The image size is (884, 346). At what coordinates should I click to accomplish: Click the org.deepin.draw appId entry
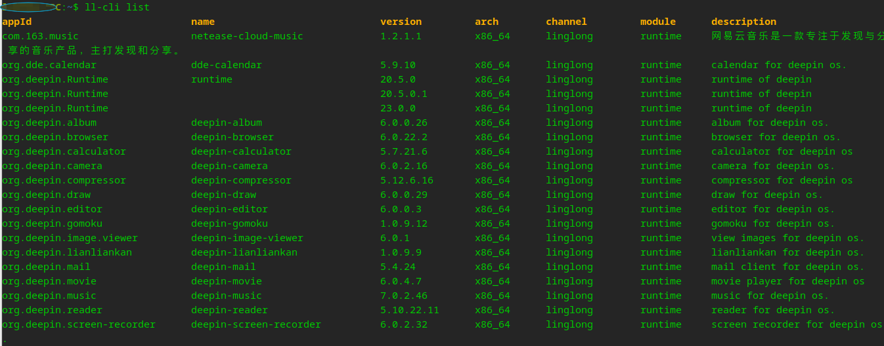coord(46,195)
